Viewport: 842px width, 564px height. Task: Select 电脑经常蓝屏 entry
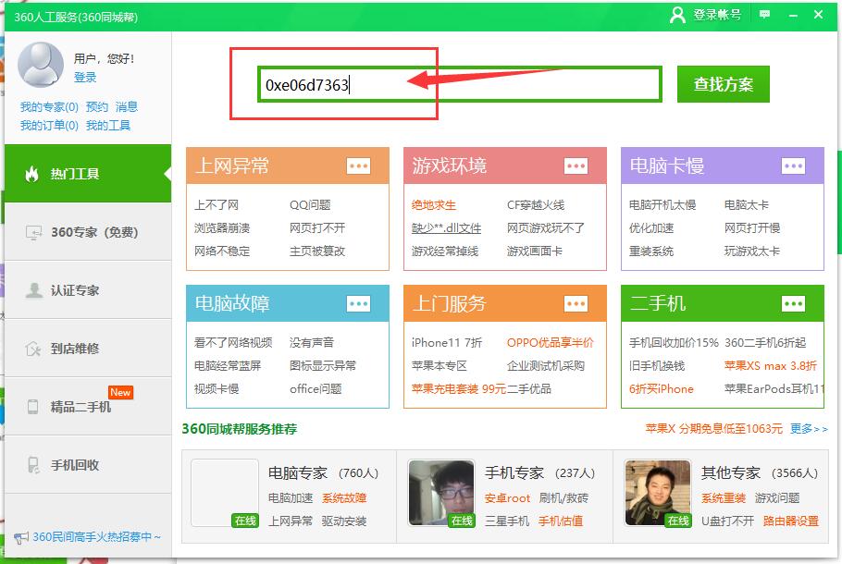click(x=227, y=366)
